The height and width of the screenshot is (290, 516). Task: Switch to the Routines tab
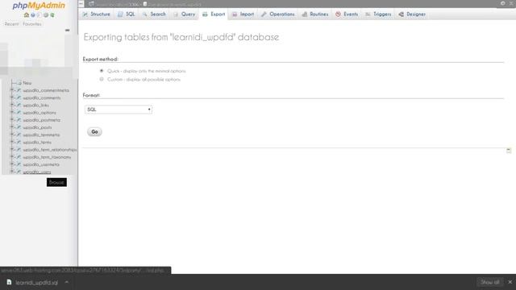[315, 14]
